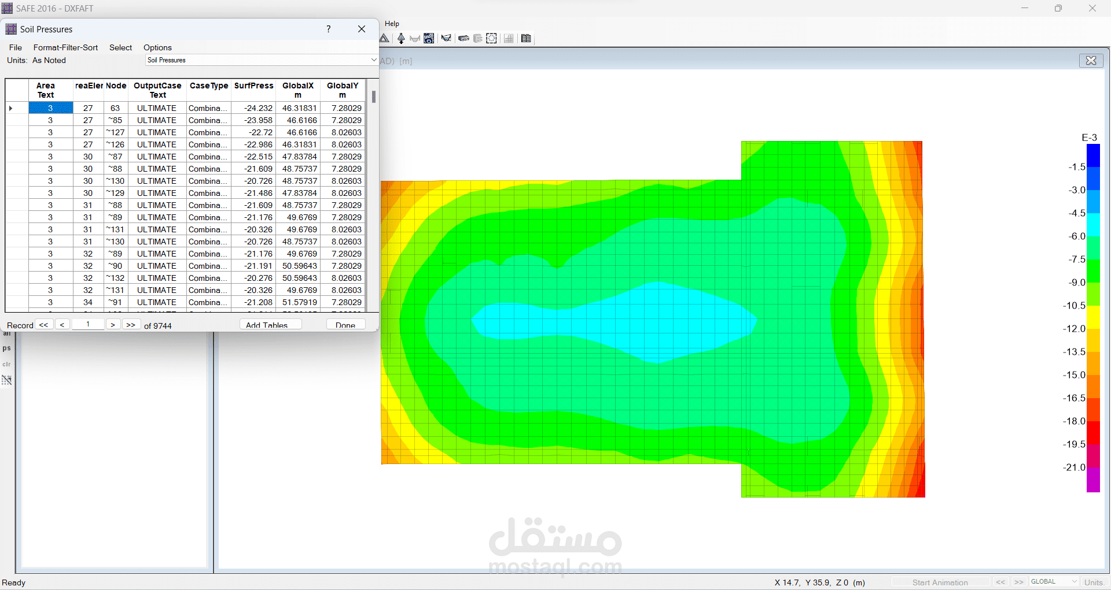Screen dimensions: 1111x590
Task: Click the crossed-out grid snap icon in left sidebar
Action: 7,380
